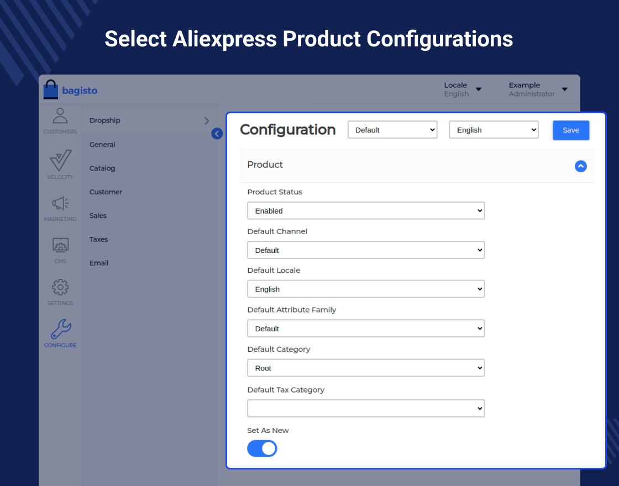This screenshot has width=619, height=486.
Task: Expand Dropship menu chevron
Action: tap(207, 121)
